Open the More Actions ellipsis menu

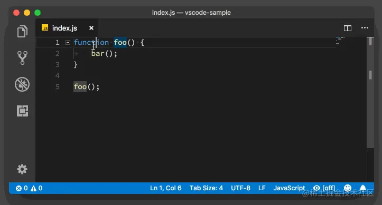[365, 28]
